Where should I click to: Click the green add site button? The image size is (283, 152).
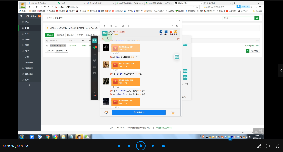click(50, 35)
